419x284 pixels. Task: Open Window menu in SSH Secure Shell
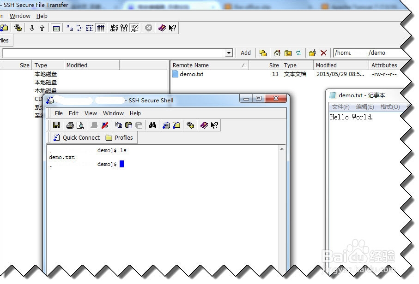pyautogui.click(x=113, y=113)
